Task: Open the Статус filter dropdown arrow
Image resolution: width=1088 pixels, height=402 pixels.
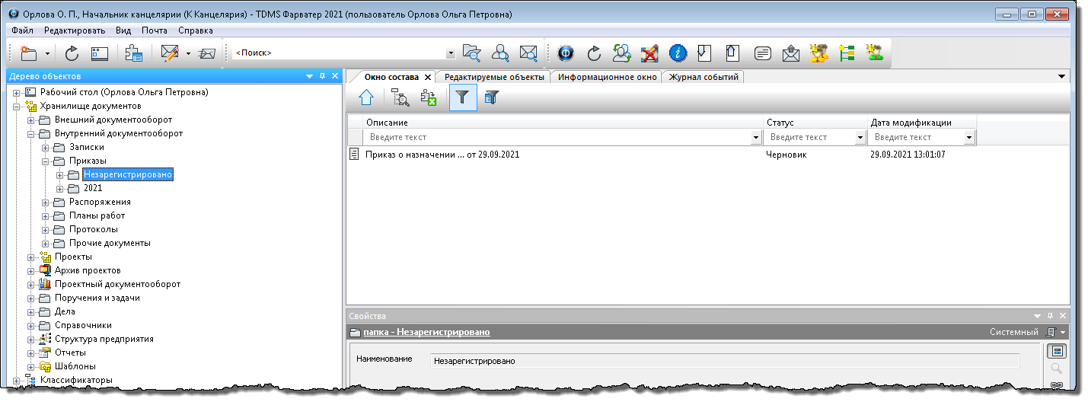Action: (x=860, y=138)
